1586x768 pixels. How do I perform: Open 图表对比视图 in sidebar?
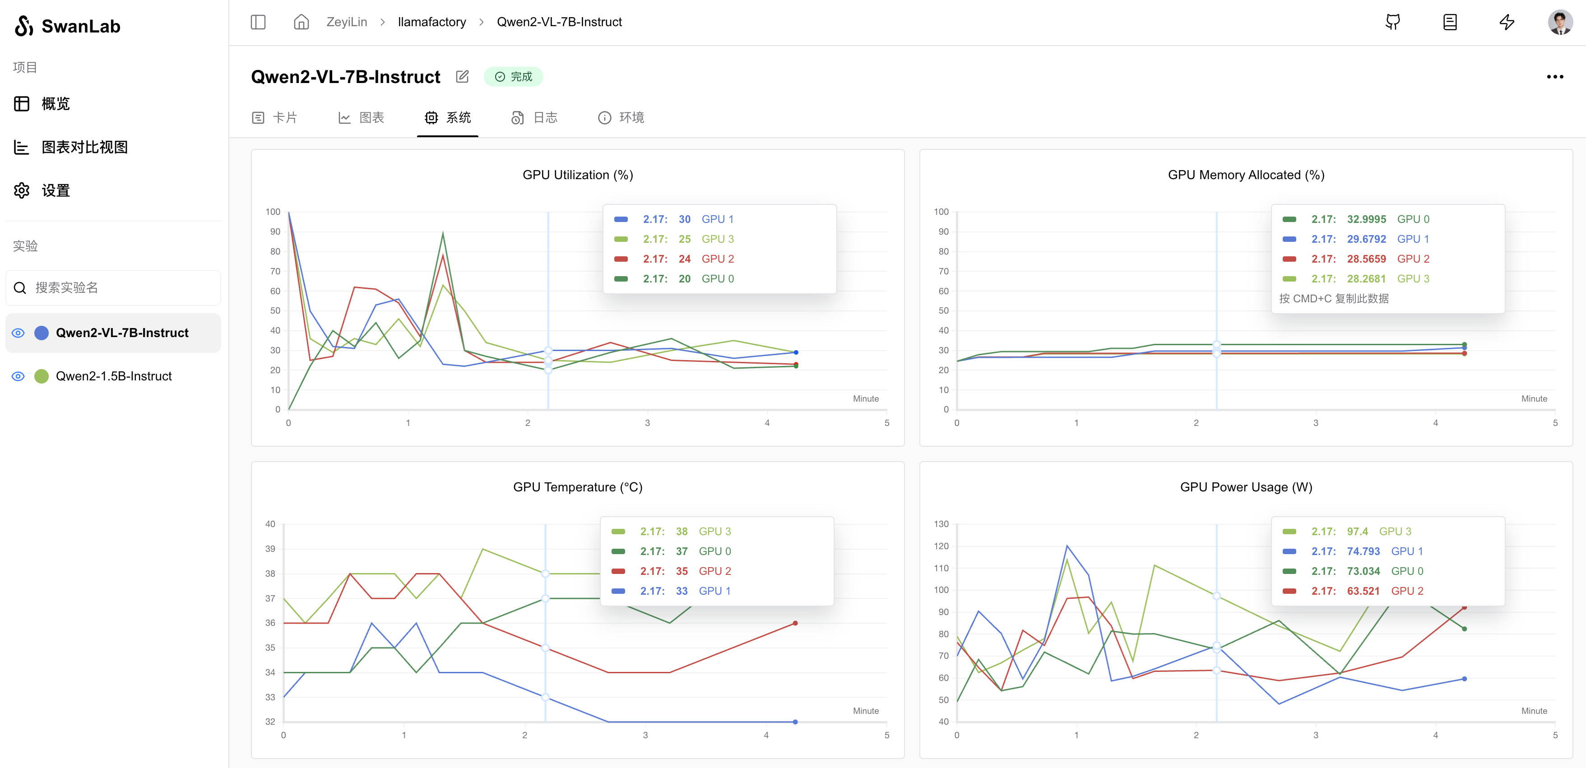[84, 147]
